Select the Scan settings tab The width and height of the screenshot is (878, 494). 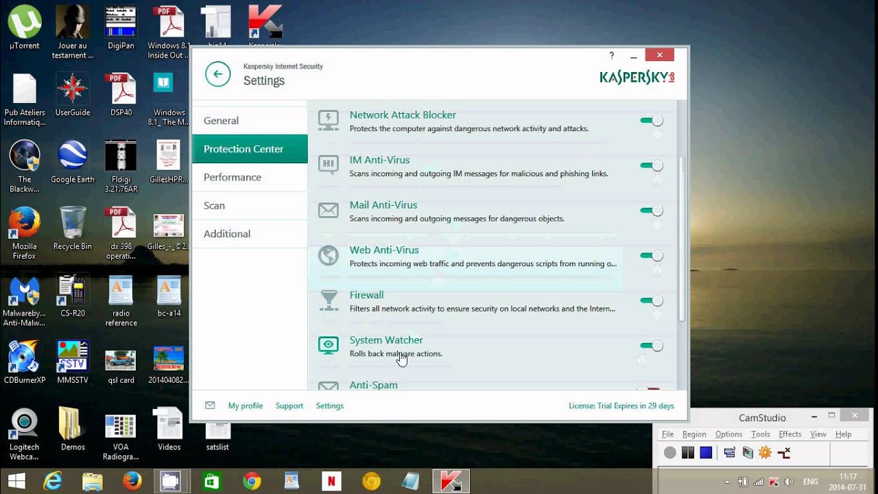pyautogui.click(x=250, y=205)
